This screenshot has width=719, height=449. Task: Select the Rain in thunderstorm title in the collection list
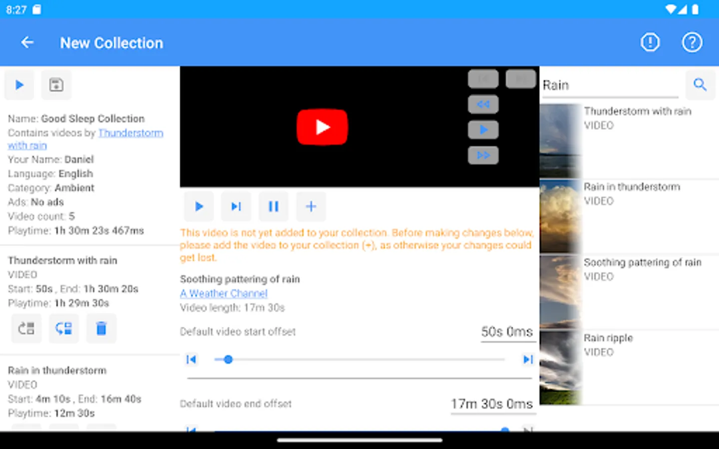57,371
